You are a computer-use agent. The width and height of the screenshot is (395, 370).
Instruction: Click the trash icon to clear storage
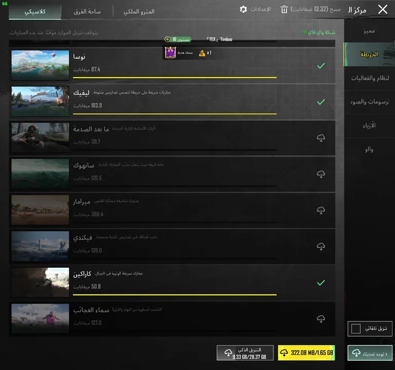[284, 10]
